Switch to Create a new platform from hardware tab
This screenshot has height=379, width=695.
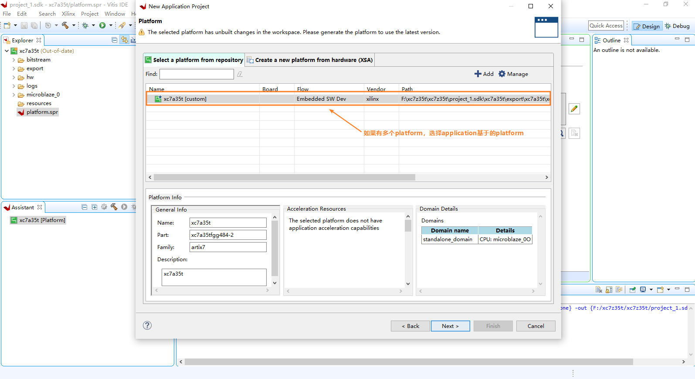(310, 60)
